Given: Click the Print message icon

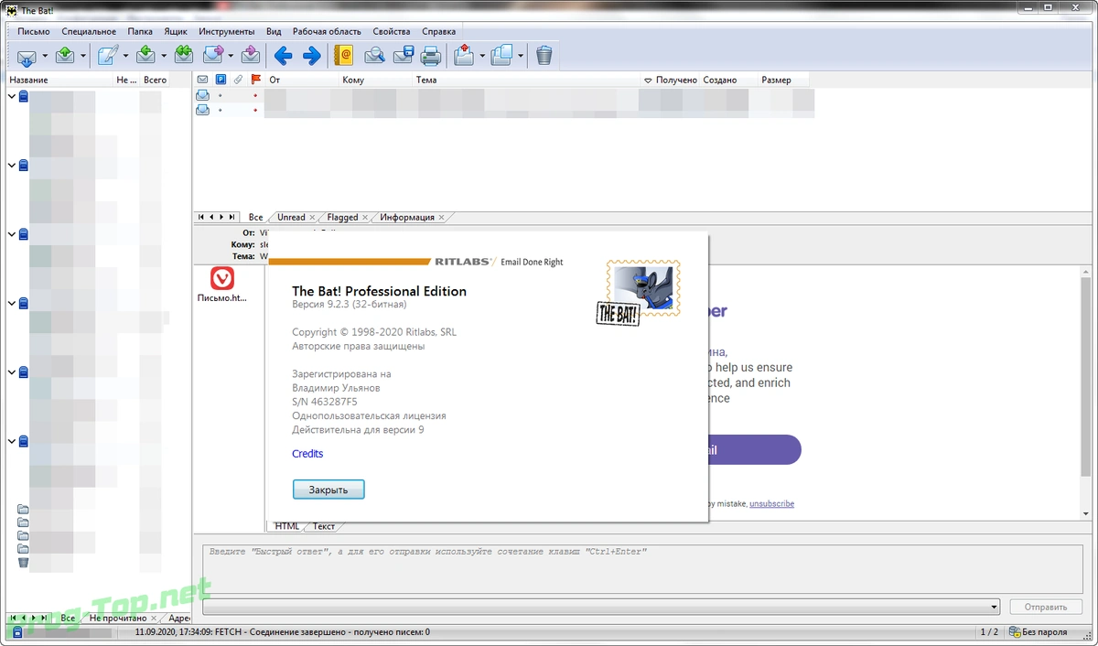Looking at the screenshot, I should 431,56.
